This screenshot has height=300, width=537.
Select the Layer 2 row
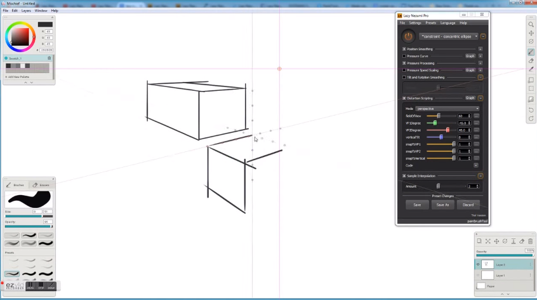[504, 264]
